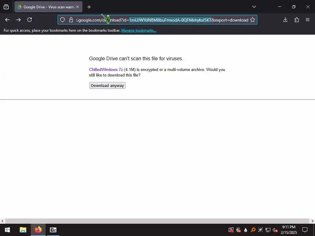This screenshot has width=315, height=236.
Task: Click the water drop tray icon
Action: (245, 230)
